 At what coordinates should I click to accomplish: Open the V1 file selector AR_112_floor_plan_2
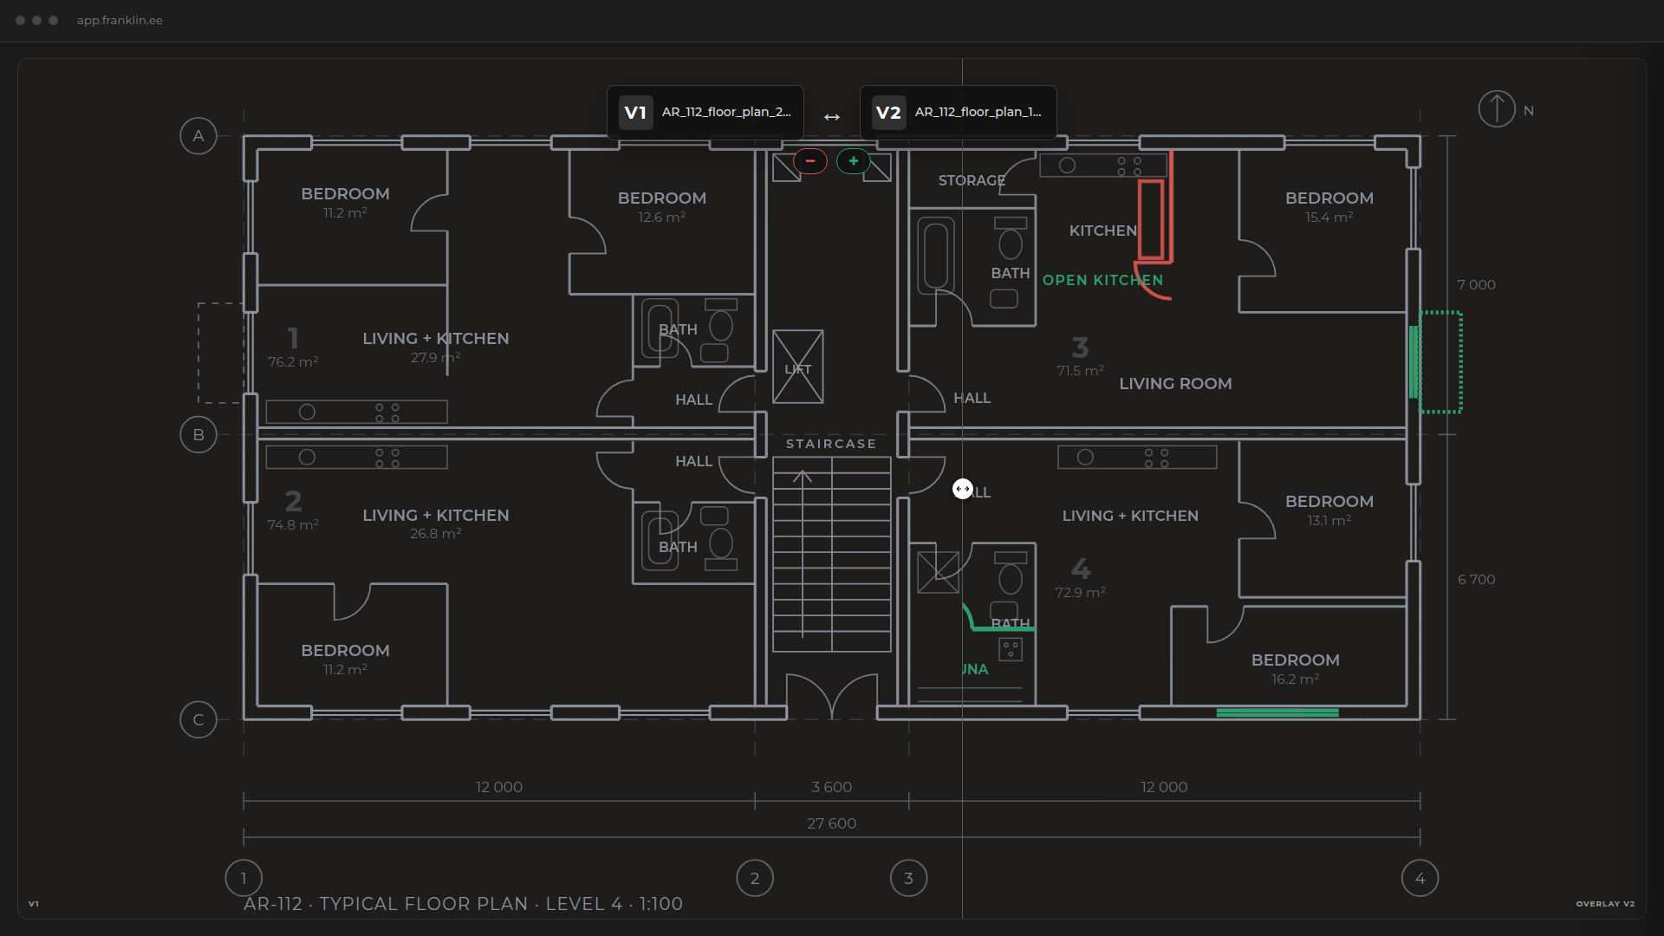click(x=705, y=113)
